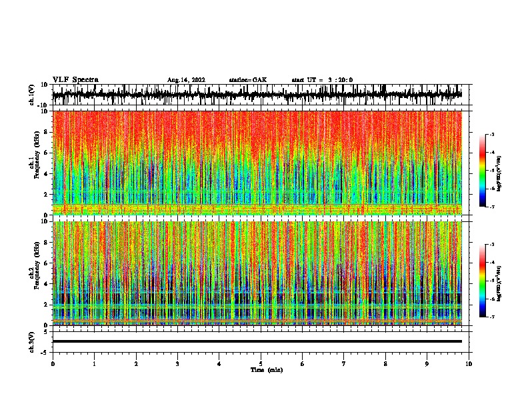Click the "station=GAK" header label
The image size is (528, 408).
coord(248,80)
